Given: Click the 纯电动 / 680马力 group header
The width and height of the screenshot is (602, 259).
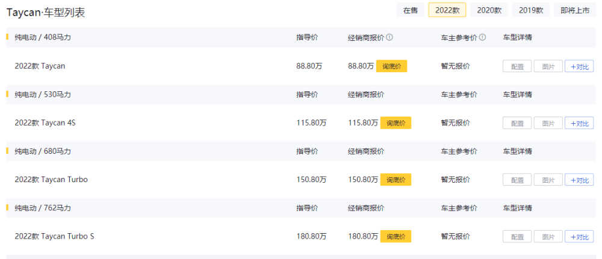Looking at the screenshot, I should tap(43, 151).
